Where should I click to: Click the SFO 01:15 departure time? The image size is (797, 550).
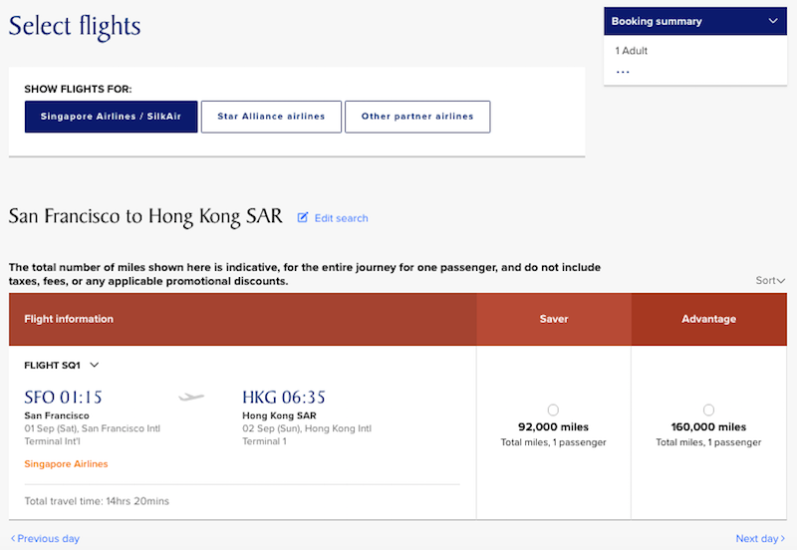tap(63, 397)
